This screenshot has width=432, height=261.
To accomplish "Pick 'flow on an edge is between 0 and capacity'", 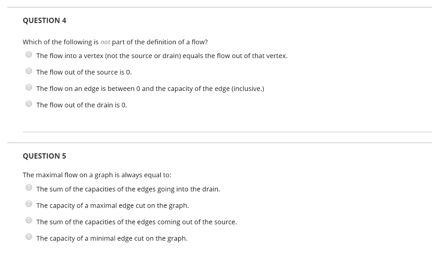I will 29,87.
